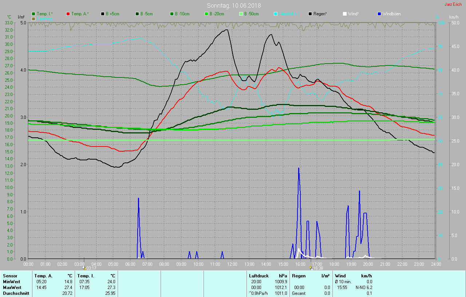The image size is (466, 297).
Task: Click the 'B +5cm' legend label
Action: pyautogui.click(x=112, y=14)
